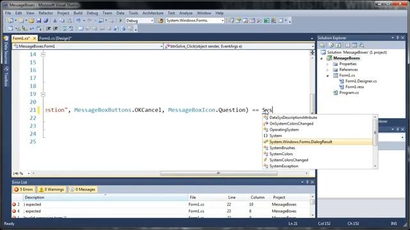
Task: Select SystemBrushes in the IntelliSense list
Action: [x=318, y=148]
